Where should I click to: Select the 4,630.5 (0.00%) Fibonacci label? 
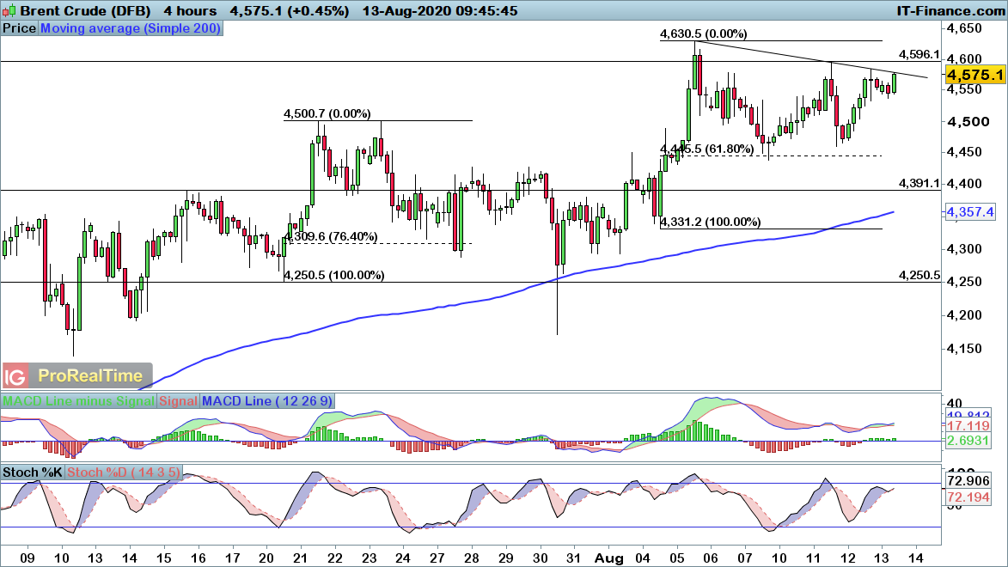coord(703,34)
